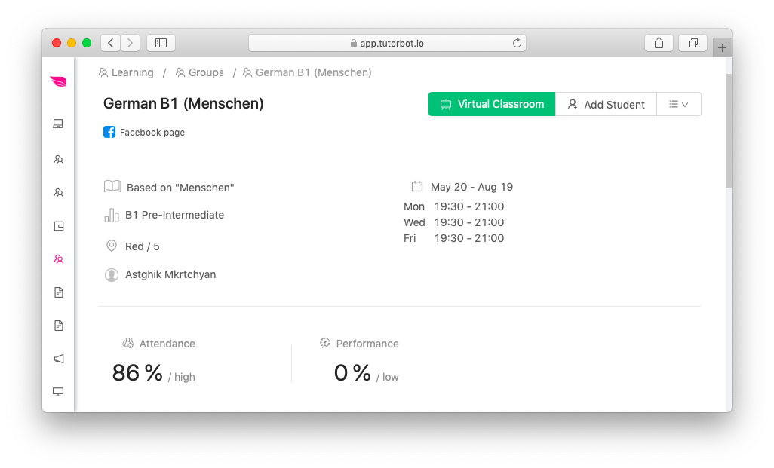Click 'Based on "Menschen"' text
Viewport: 774px width, 468px height.
(x=180, y=188)
